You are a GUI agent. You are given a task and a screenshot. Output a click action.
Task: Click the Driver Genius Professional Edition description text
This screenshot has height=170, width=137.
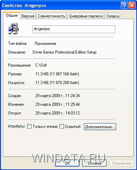pyautogui.click(x=64, y=52)
